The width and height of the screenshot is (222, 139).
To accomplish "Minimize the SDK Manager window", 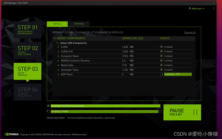I will pos(209,3).
